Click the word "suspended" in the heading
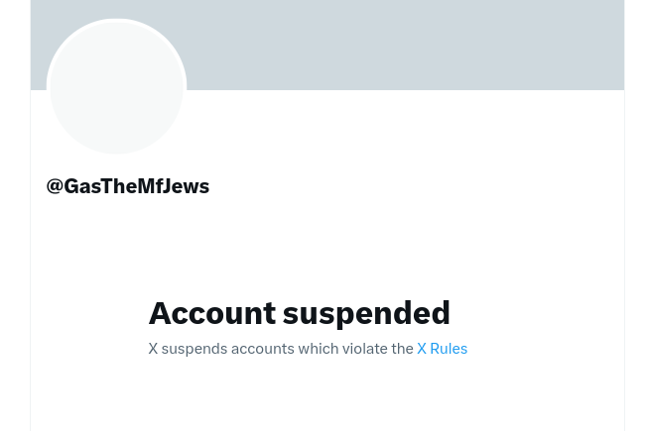The height and width of the screenshot is (431, 646). (x=366, y=313)
